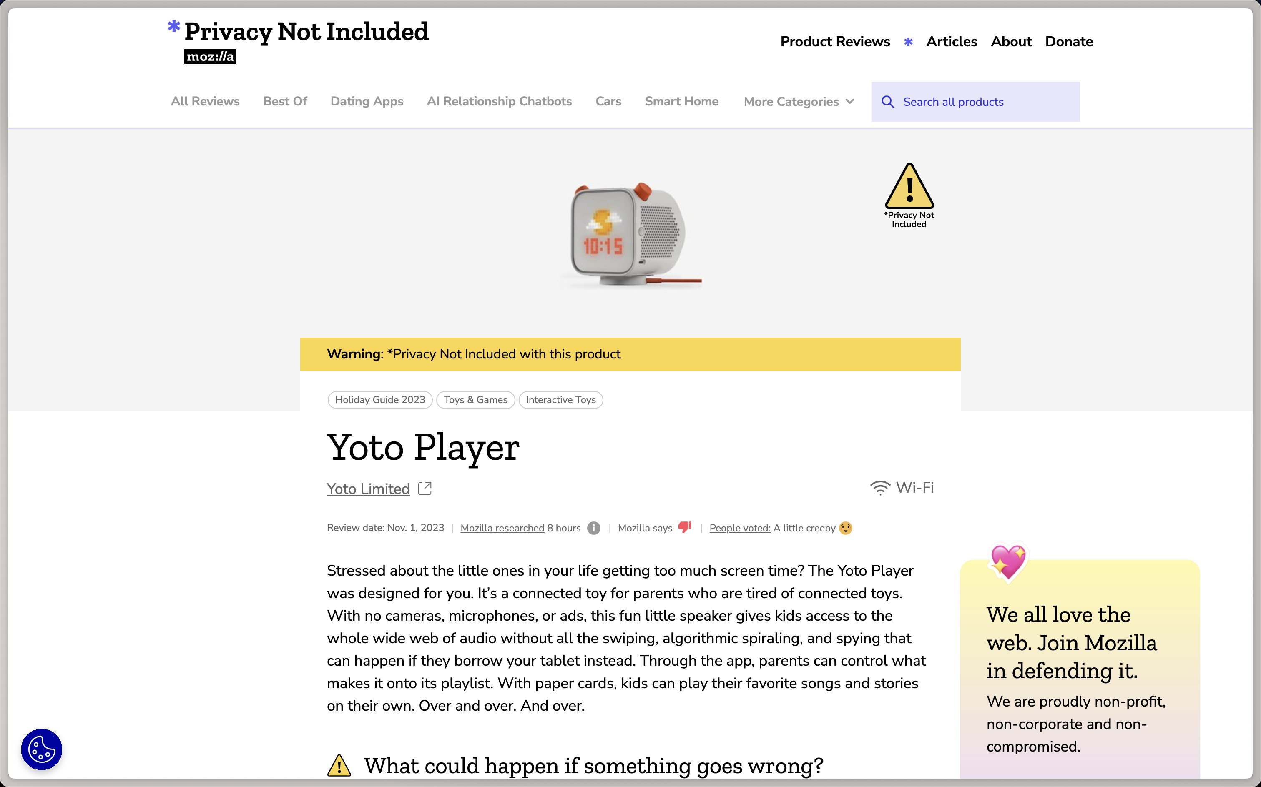Open Product Reviews in top navigation

coord(835,42)
